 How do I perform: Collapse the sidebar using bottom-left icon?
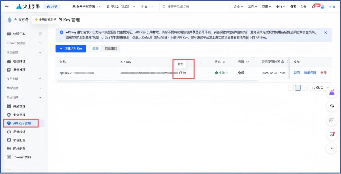pyautogui.click(x=9, y=168)
